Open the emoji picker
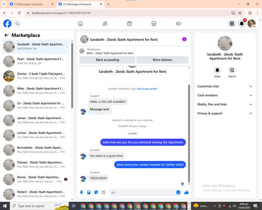 pos(178,193)
